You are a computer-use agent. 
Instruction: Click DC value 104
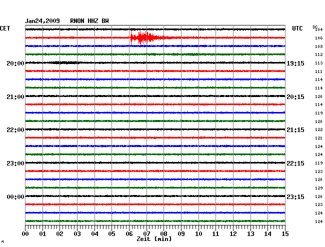(x=319, y=29)
